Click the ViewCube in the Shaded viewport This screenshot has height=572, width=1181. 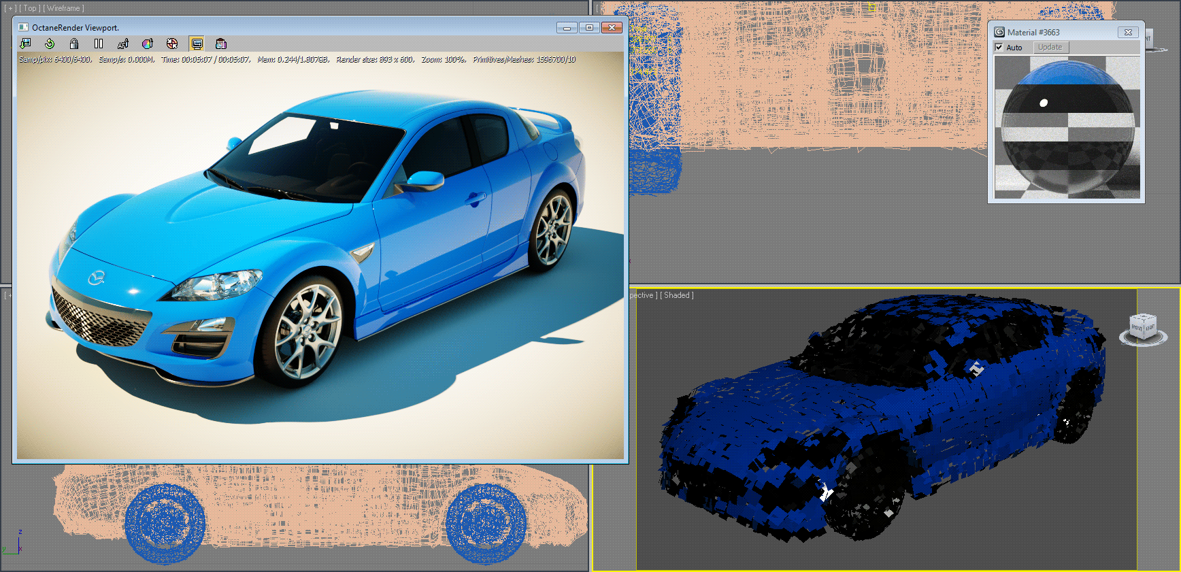tap(1143, 329)
